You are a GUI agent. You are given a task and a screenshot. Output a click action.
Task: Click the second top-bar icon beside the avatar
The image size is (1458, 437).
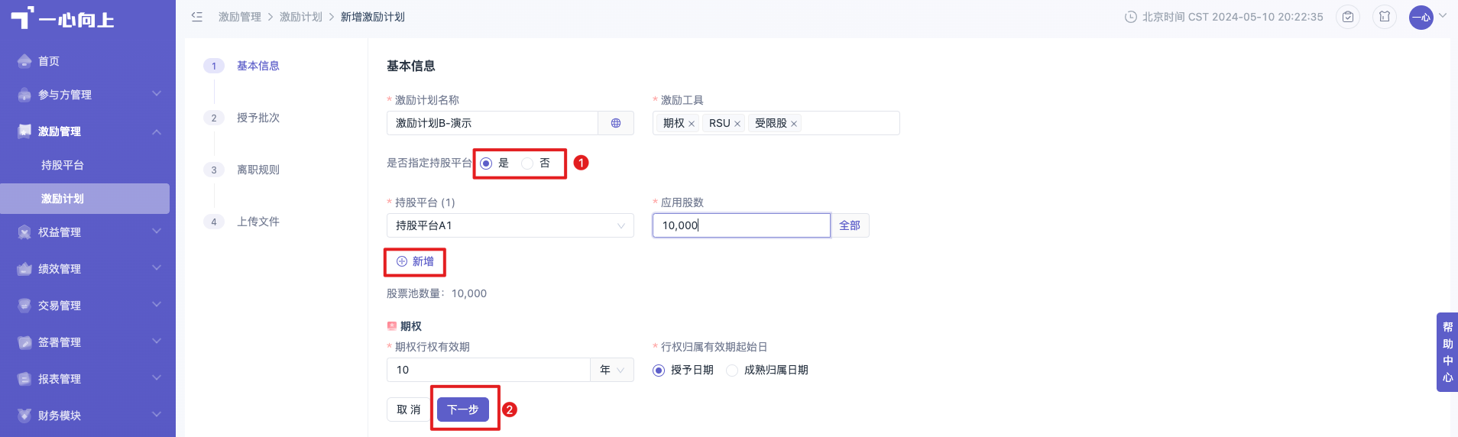pyautogui.click(x=1385, y=17)
